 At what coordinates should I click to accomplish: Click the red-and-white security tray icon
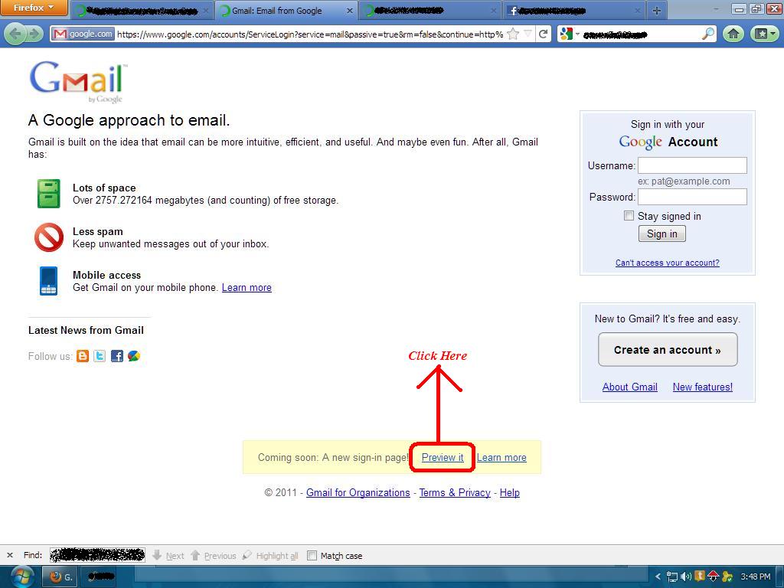tap(713, 577)
